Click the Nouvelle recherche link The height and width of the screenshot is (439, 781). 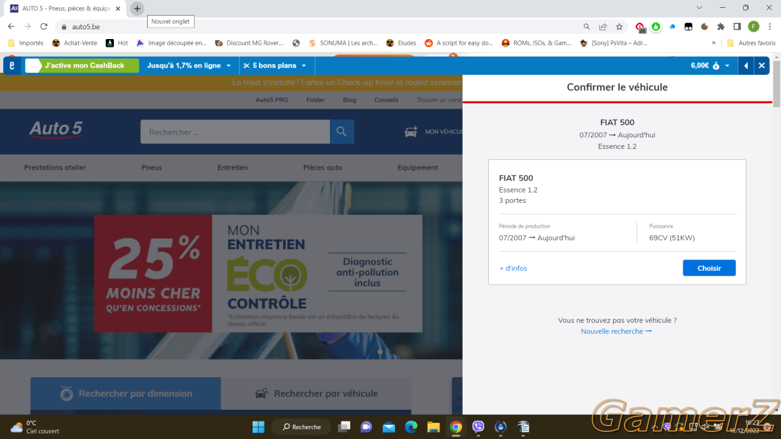(x=616, y=331)
